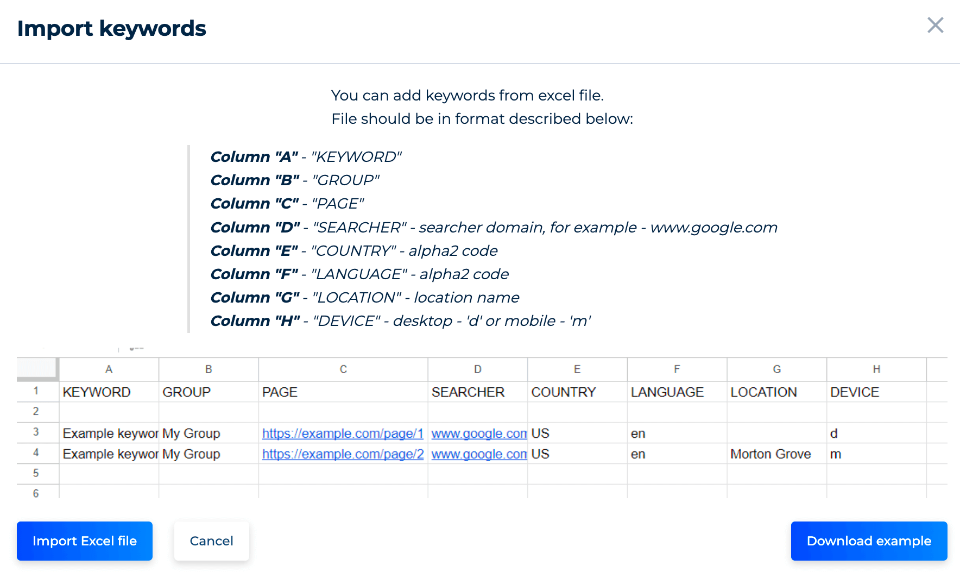
Task: Select spreadsheet row 5 header
Action: coord(36,474)
